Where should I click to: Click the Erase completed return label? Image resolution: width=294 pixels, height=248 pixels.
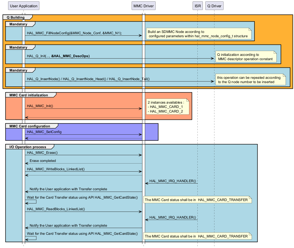point(43,161)
